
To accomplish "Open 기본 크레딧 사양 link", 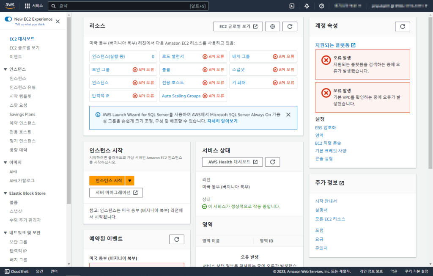I will (x=331, y=151).
